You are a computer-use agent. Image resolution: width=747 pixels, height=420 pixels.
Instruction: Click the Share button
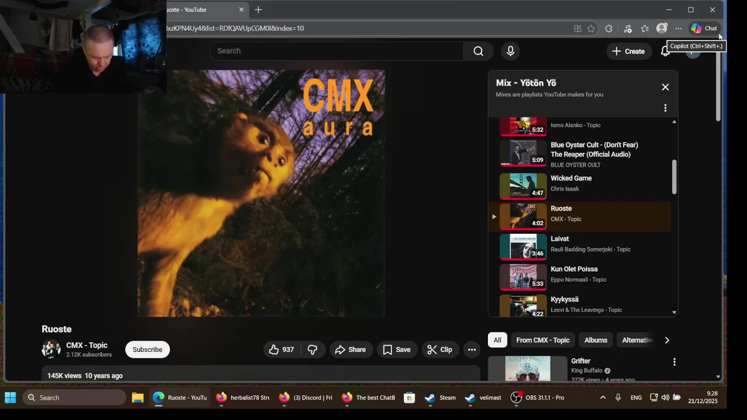pyautogui.click(x=351, y=349)
